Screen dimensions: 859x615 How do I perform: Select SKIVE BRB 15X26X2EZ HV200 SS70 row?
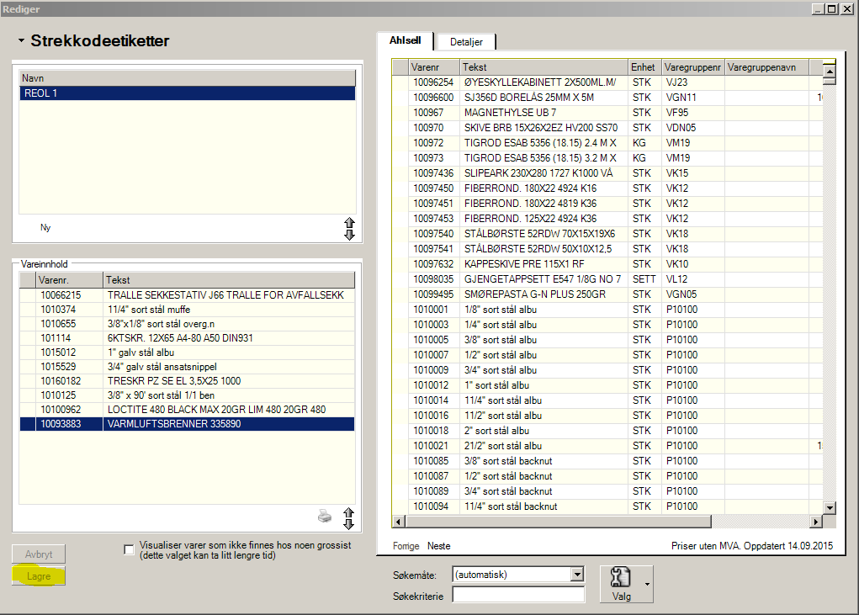[x=607, y=128]
